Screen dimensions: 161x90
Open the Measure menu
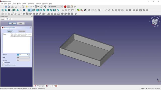coord(38,4)
